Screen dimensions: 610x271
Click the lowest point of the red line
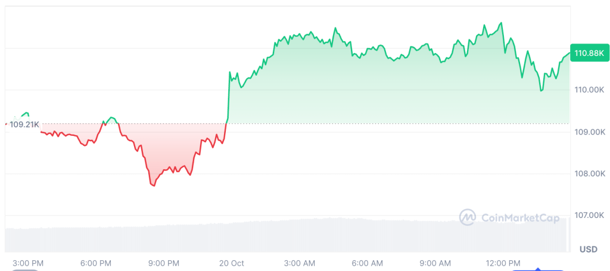(154, 186)
